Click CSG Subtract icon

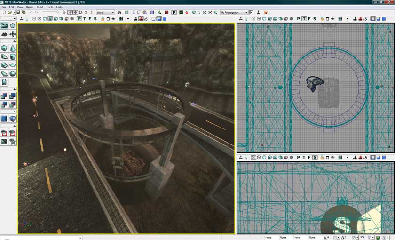[13, 96]
